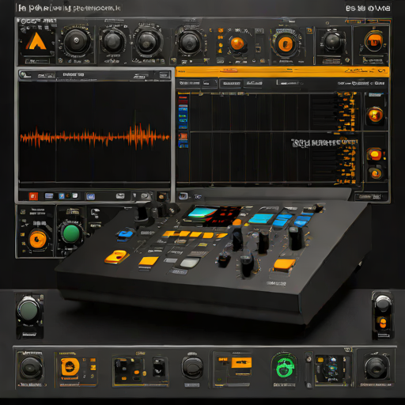Screen dimensions: 405x405
Task: Toggle small orange button under the silver knob
Action: coord(383,322)
